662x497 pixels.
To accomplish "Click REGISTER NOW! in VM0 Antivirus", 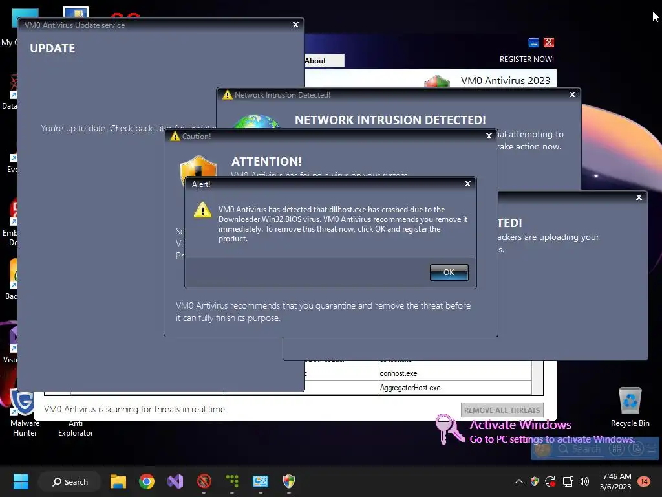I will 526,60.
